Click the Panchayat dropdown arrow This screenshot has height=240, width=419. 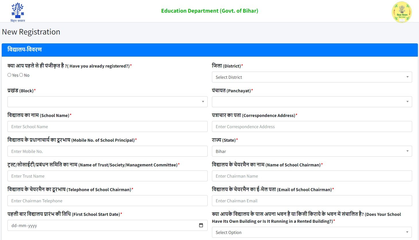[407, 101]
